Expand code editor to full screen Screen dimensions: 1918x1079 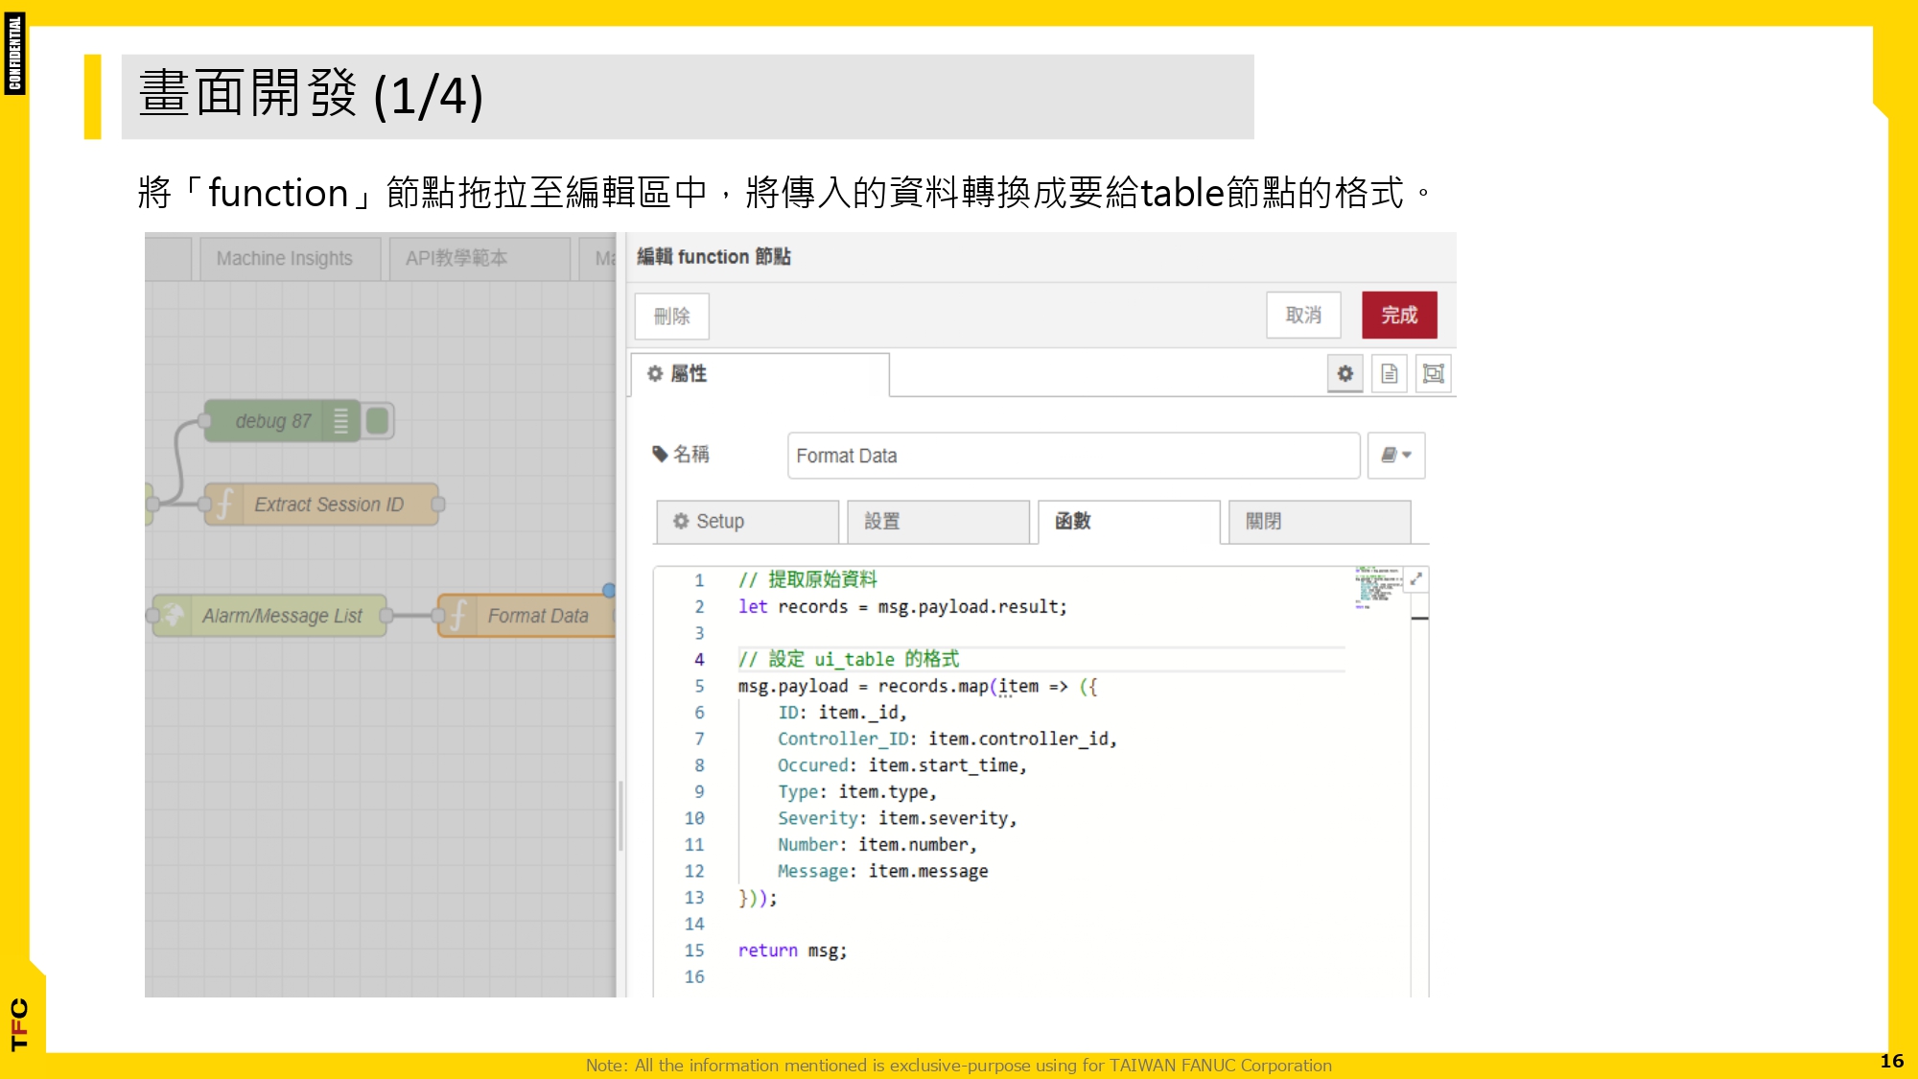point(1415,578)
